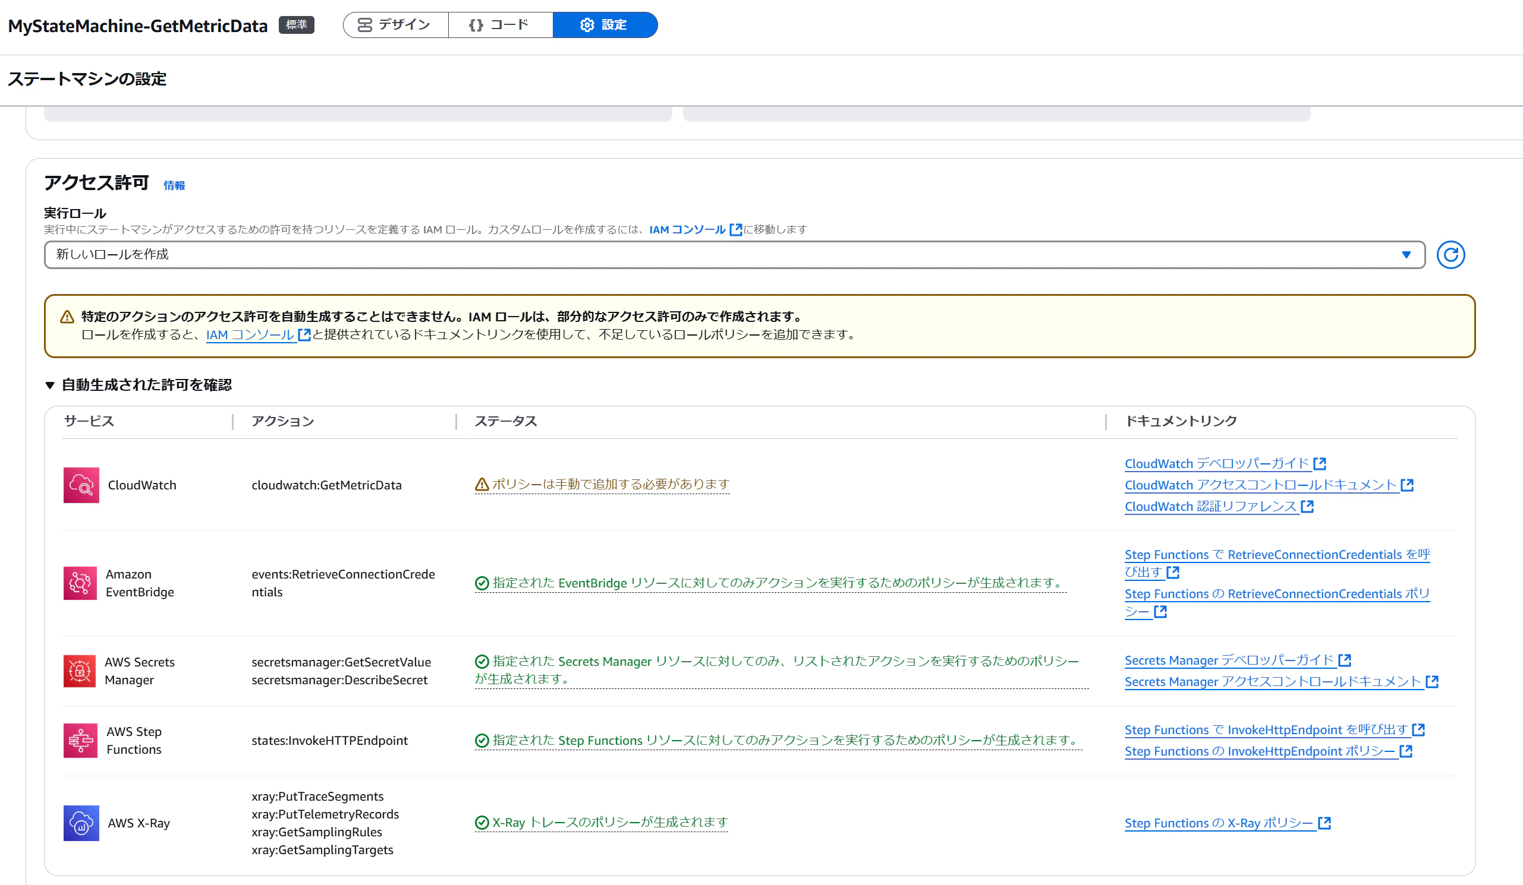Click the xray:GetSamplingRules action text

(x=317, y=832)
